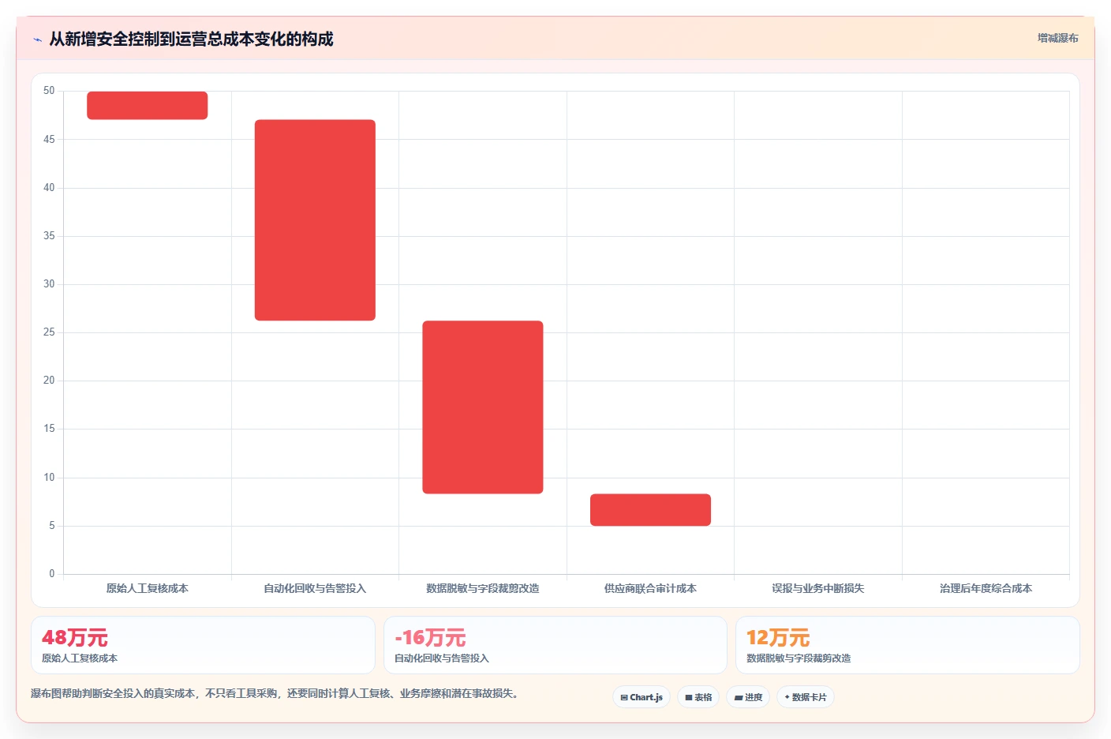Click the 表格 chip
Image resolution: width=1111 pixels, height=739 pixels.
[698, 697]
